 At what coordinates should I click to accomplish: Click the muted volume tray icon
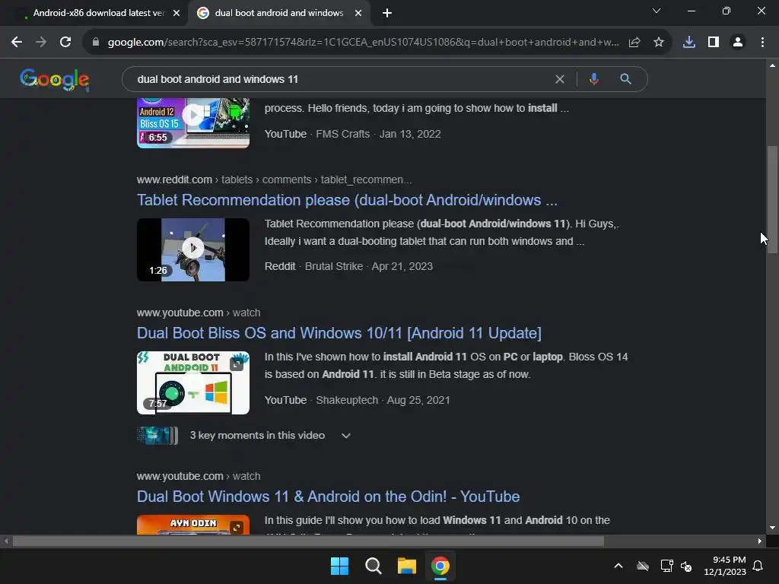click(686, 566)
